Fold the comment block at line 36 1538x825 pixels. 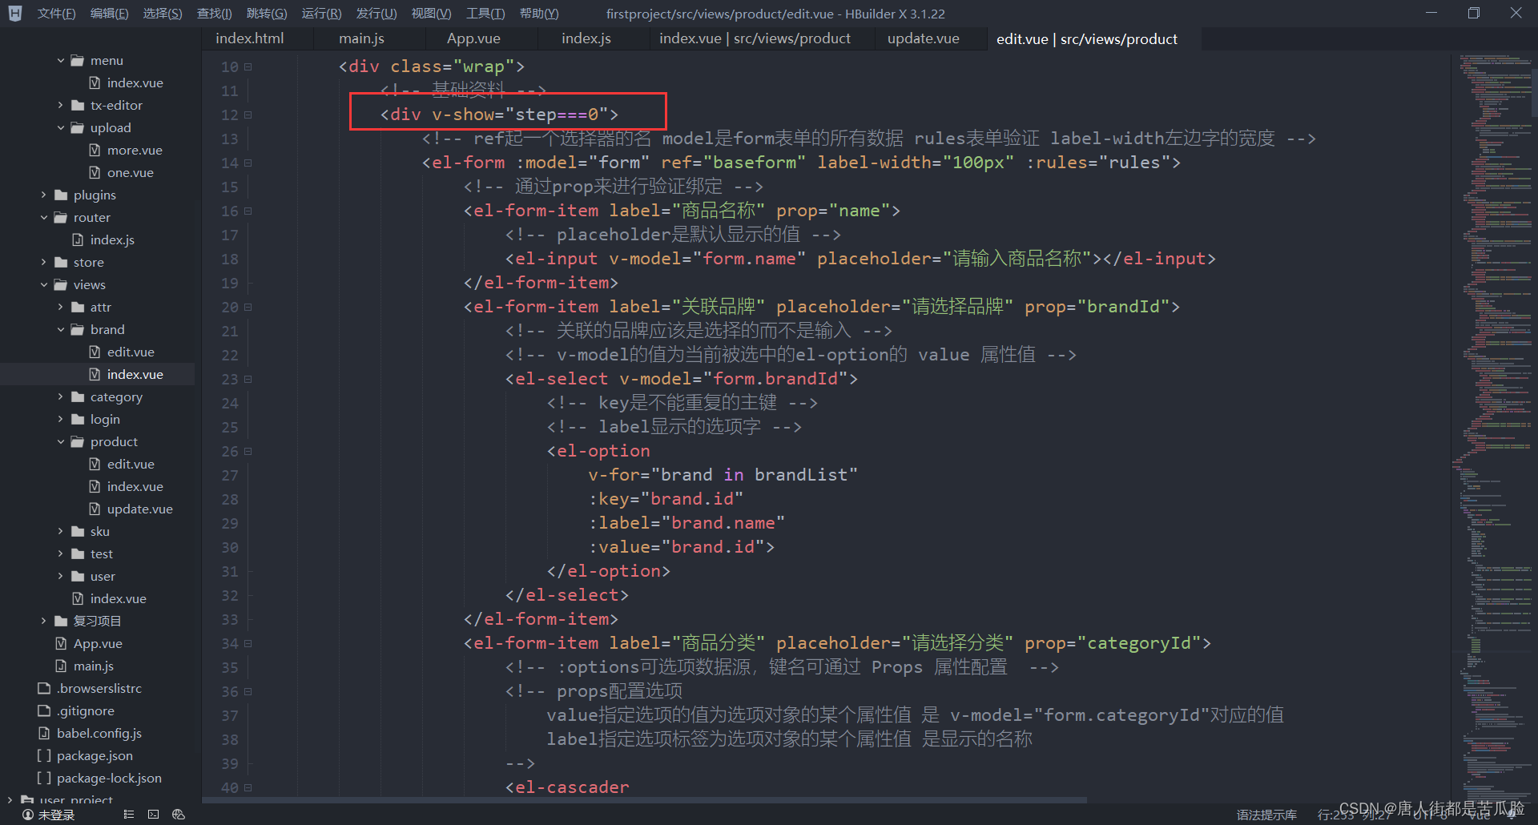click(x=248, y=691)
